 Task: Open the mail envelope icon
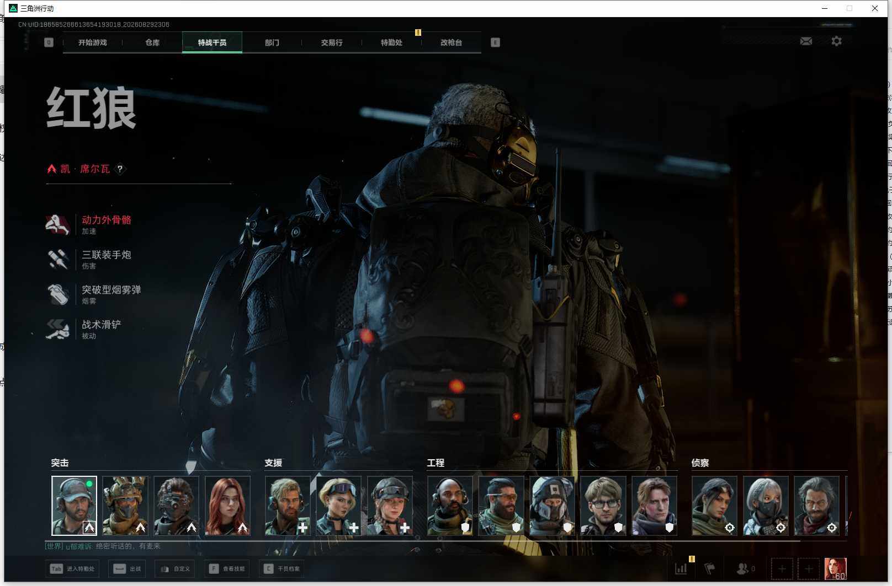click(x=806, y=41)
